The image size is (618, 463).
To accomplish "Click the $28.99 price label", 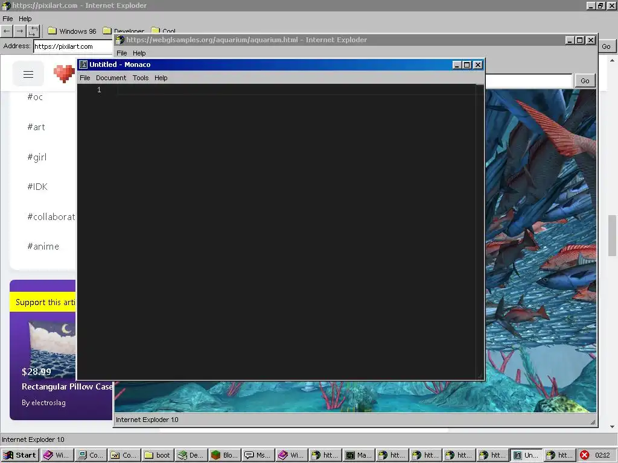I will point(36,371).
